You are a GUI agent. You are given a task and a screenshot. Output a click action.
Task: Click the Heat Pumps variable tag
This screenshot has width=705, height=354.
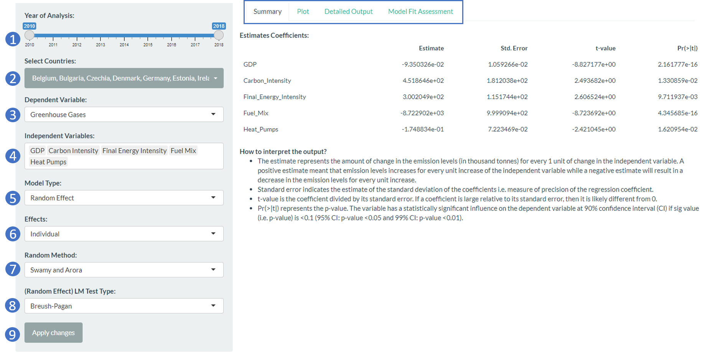(48, 162)
